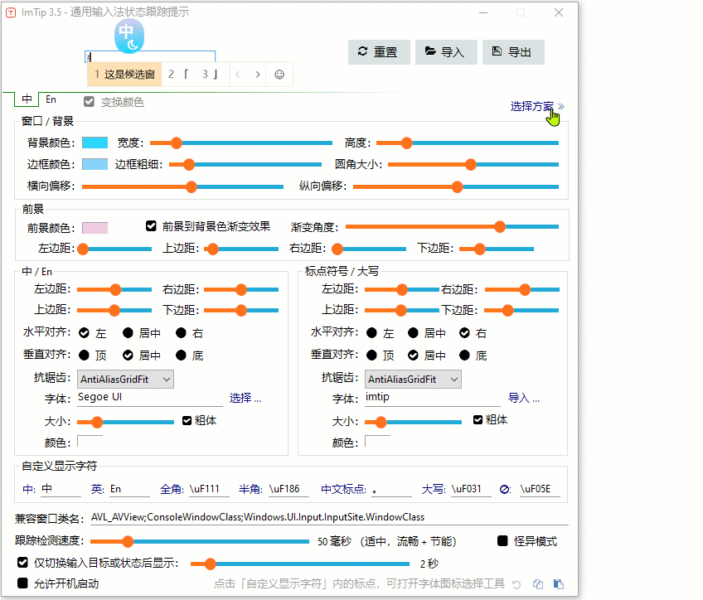Select 底 vertical alignment in 标点符号 / 大写
The height and width of the screenshot is (600, 703).
(464, 356)
